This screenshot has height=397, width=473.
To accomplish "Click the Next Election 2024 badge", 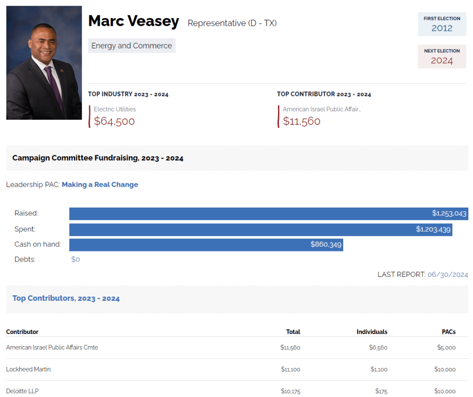I will (x=442, y=56).
